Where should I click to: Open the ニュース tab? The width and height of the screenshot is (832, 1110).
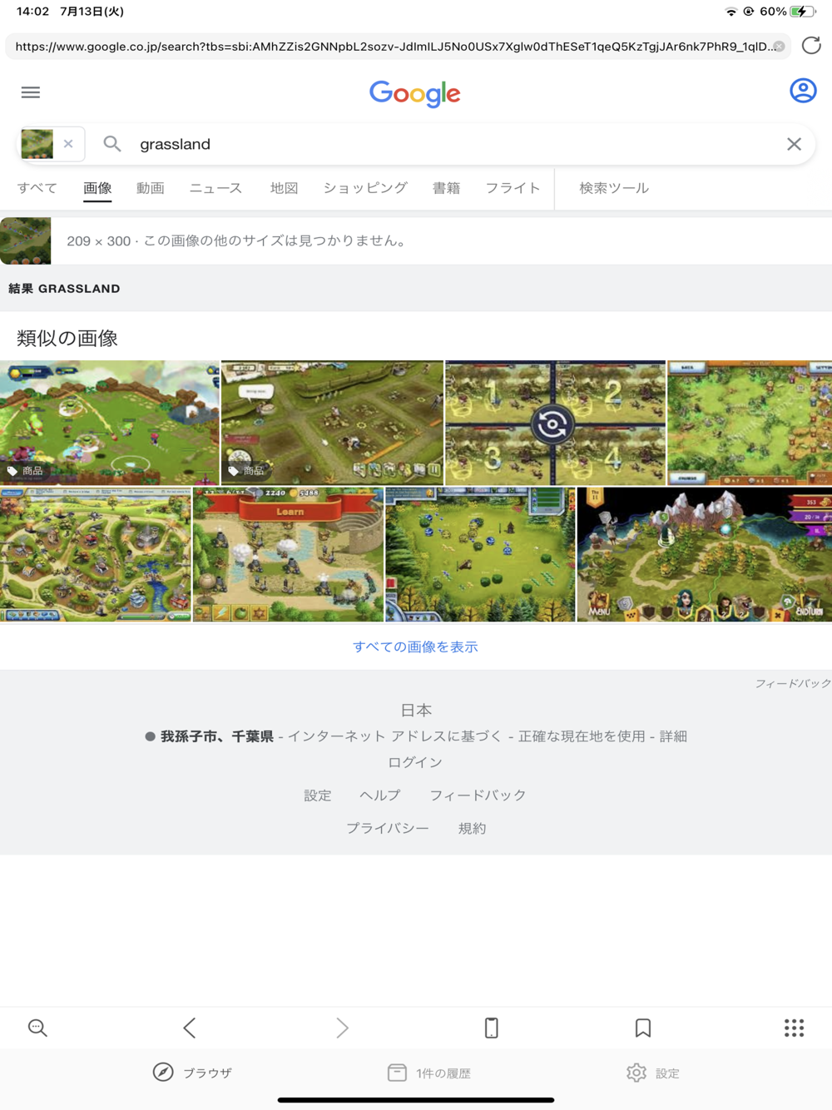pyautogui.click(x=215, y=188)
